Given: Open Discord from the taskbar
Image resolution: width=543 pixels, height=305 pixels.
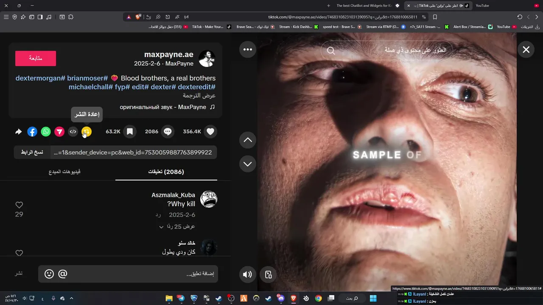Looking at the screenshot, I should point(281,298).
